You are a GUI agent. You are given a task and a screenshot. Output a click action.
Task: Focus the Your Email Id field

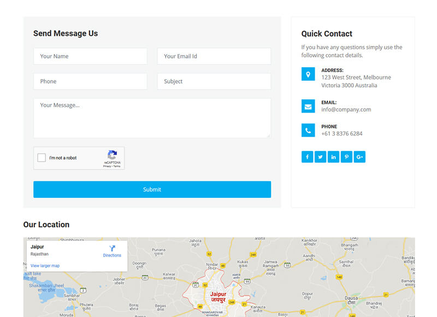214,56
